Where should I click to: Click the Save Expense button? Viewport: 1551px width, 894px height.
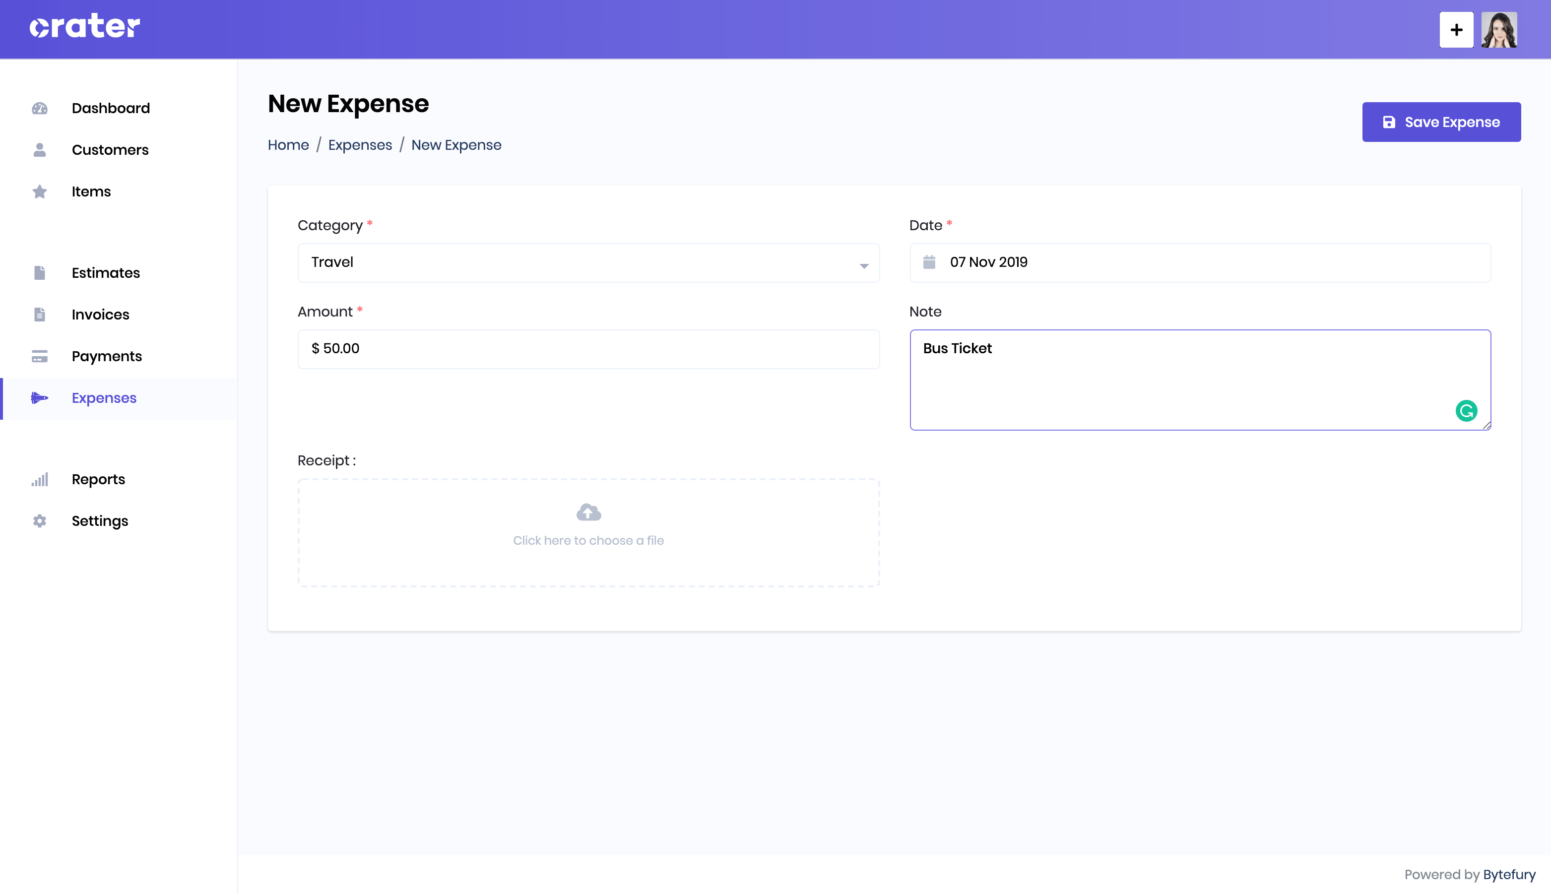coord(1441,122)
